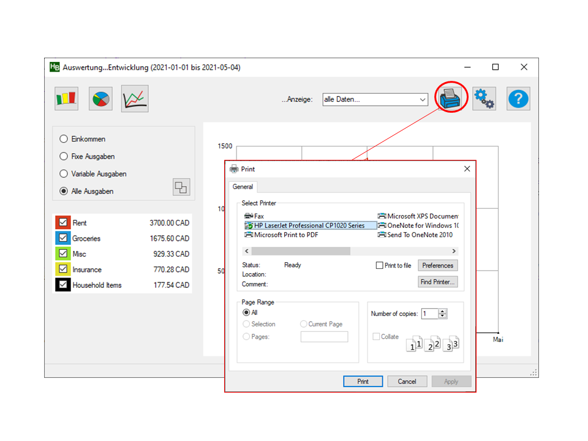Screen dimensions: 588x441
Task: Open the bar chart view icon
Action: (x=66, y=98)
